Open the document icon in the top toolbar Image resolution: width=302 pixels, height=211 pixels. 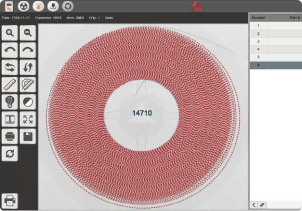pos(9,6)
